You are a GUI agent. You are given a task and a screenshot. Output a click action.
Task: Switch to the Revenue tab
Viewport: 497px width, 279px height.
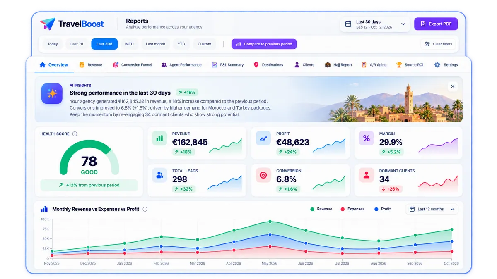point(90,65)
